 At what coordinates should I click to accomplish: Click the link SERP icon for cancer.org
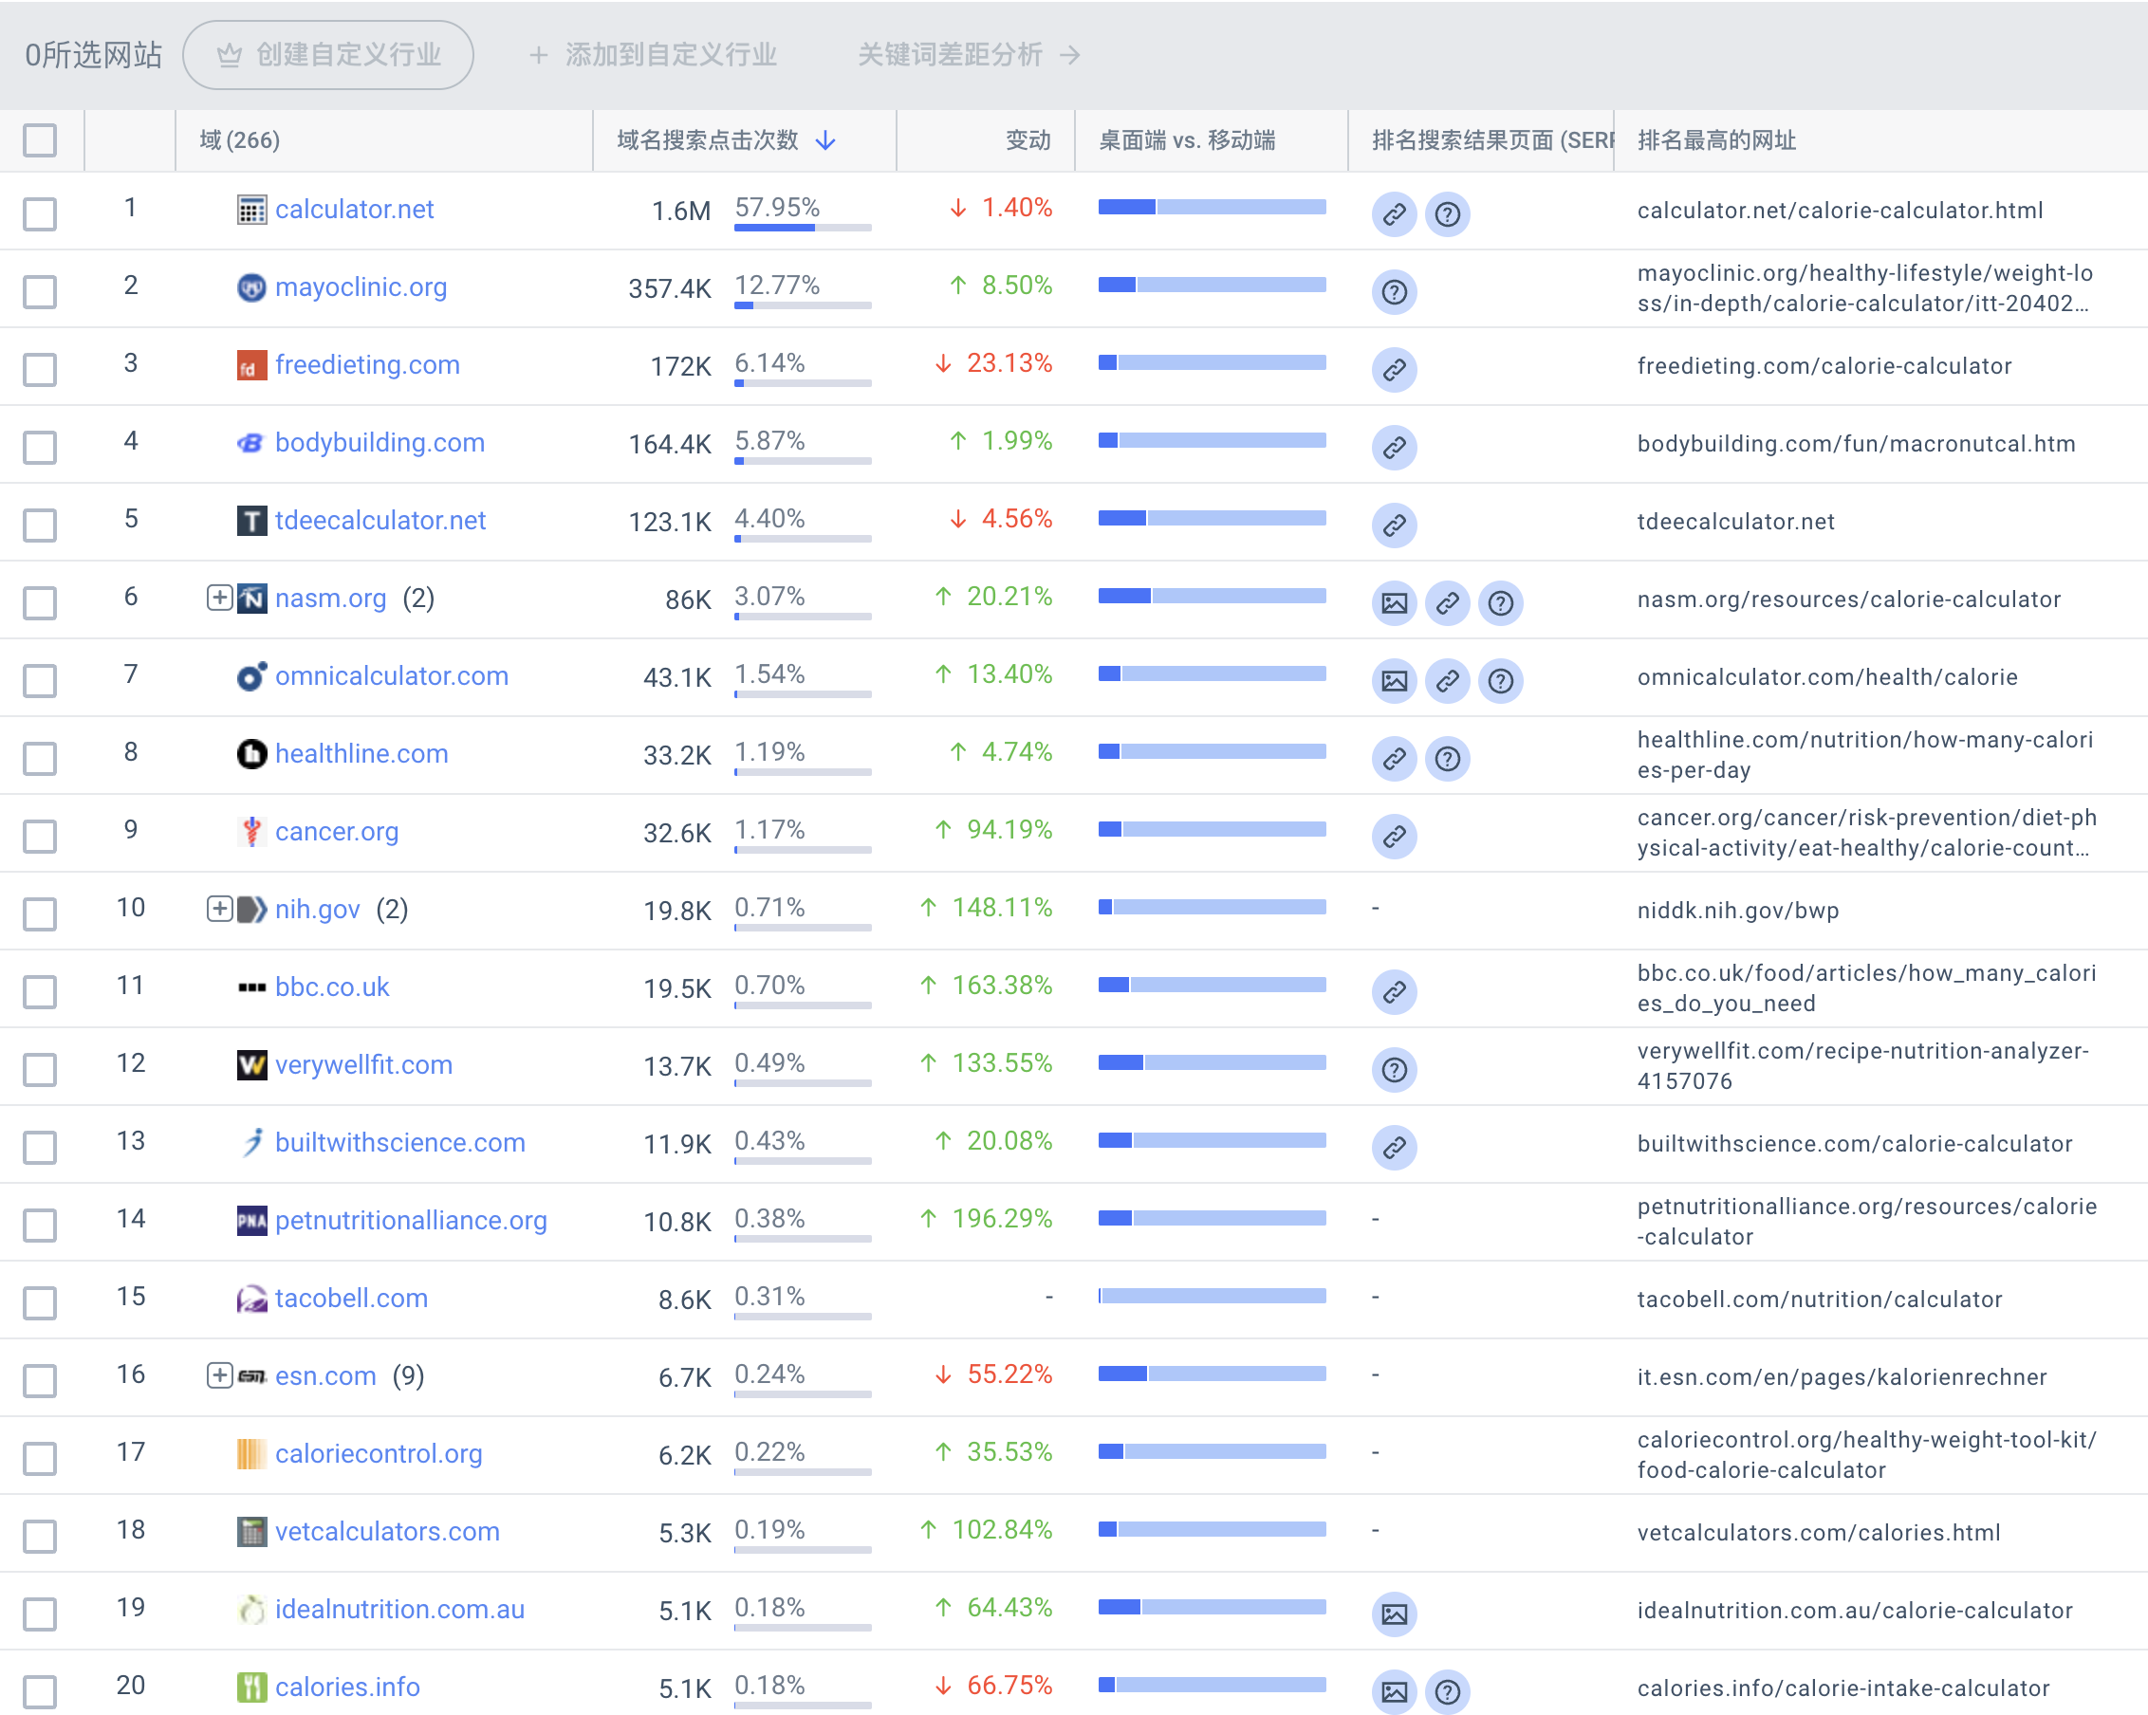coord(1394,836)
